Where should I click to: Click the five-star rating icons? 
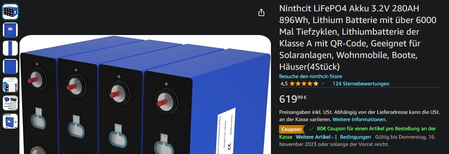click(x=304, y=84)
